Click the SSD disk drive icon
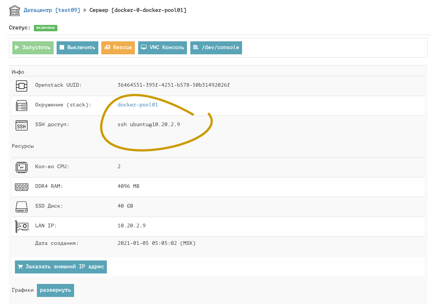 (22, 207)
